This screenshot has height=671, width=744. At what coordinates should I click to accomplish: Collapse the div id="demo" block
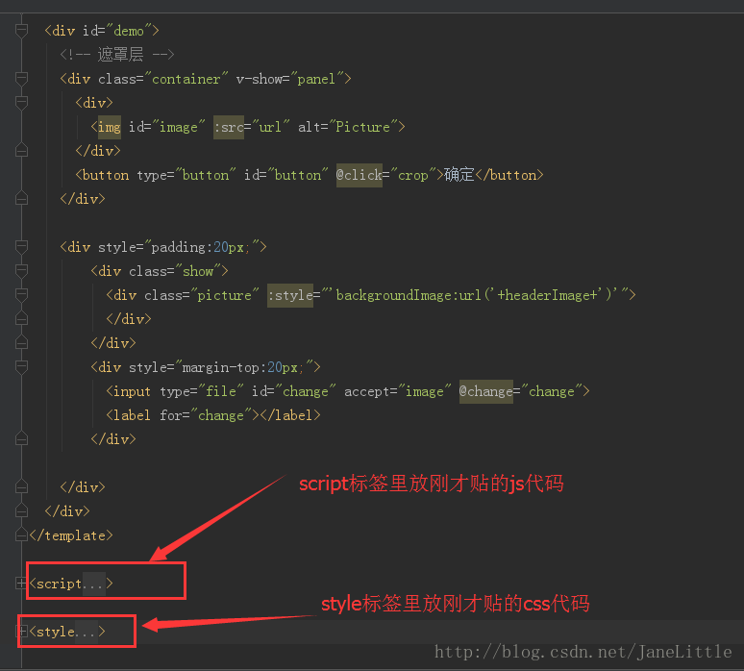21,31
